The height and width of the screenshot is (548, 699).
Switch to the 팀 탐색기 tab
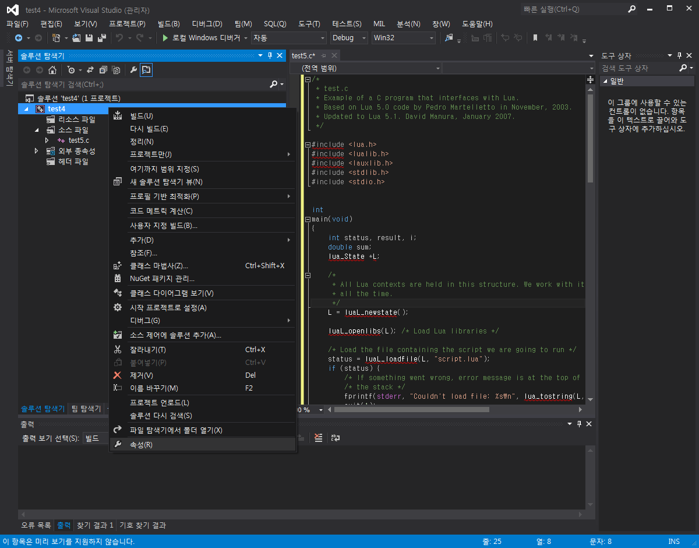pyautogui.click(x=86, y=408)
